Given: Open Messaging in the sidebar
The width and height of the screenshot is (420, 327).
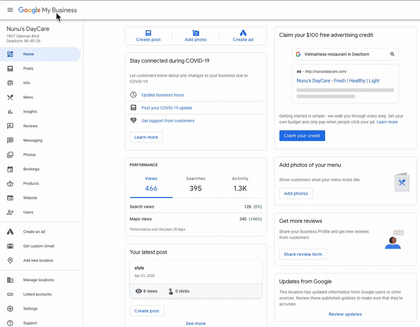Looking at the screenshot, I should pos(40,141).
